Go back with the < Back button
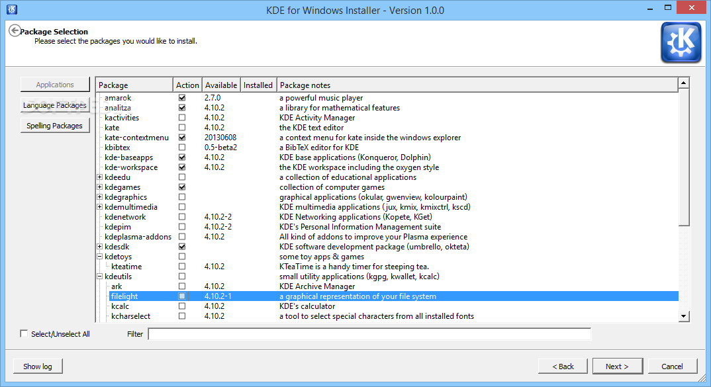Viewport: 711px width, 387px height. 563,366
